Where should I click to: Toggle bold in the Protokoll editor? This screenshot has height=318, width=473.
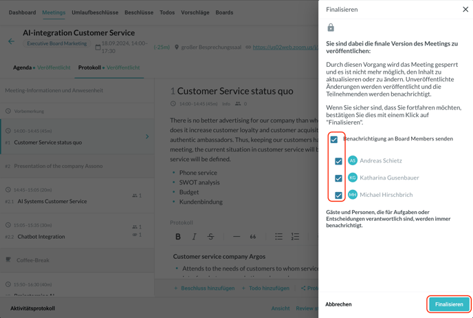178,237
